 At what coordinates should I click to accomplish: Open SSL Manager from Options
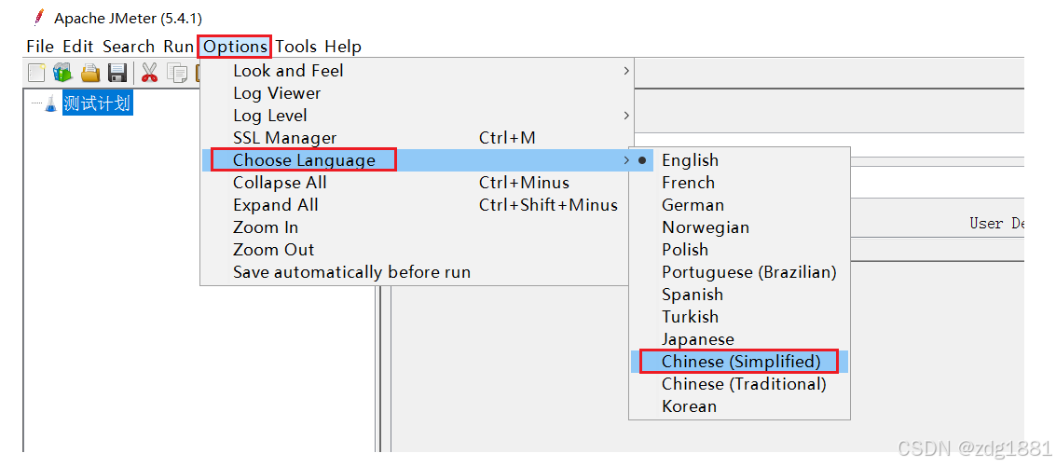(x=418, y=138)
